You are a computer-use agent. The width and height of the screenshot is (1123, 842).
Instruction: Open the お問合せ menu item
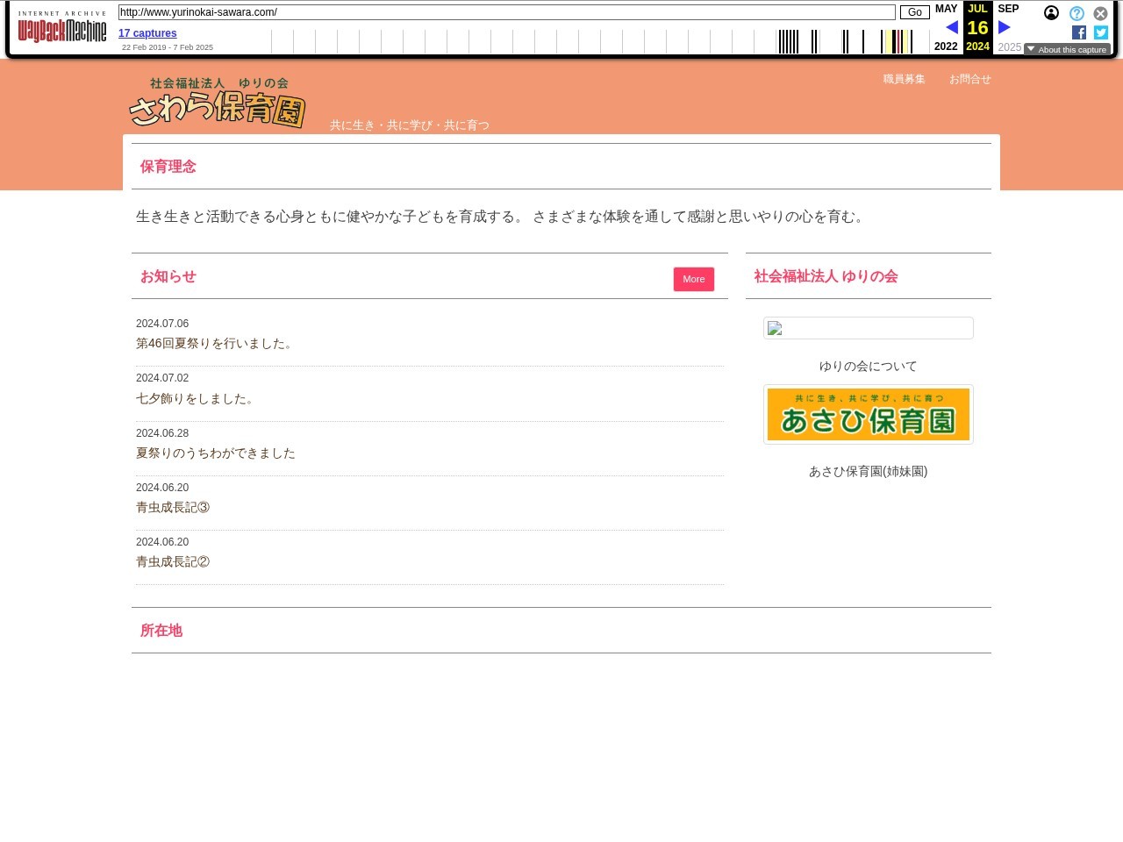click(969, 79)
